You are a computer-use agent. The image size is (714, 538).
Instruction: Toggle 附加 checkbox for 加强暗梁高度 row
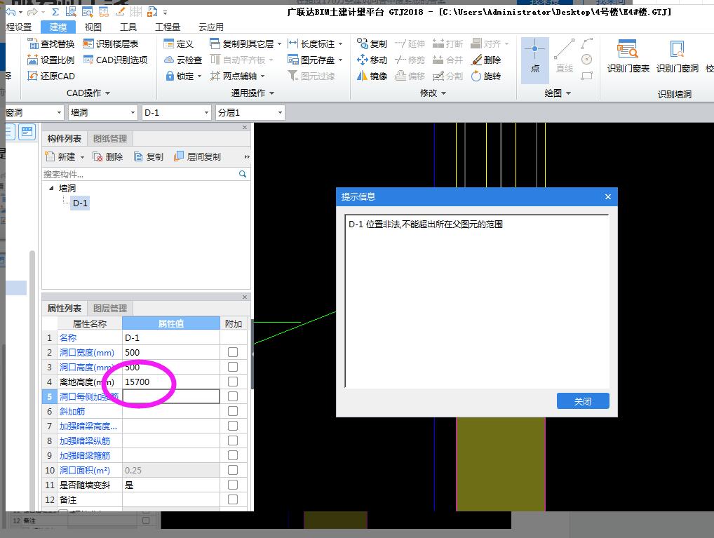coord(233,426)
